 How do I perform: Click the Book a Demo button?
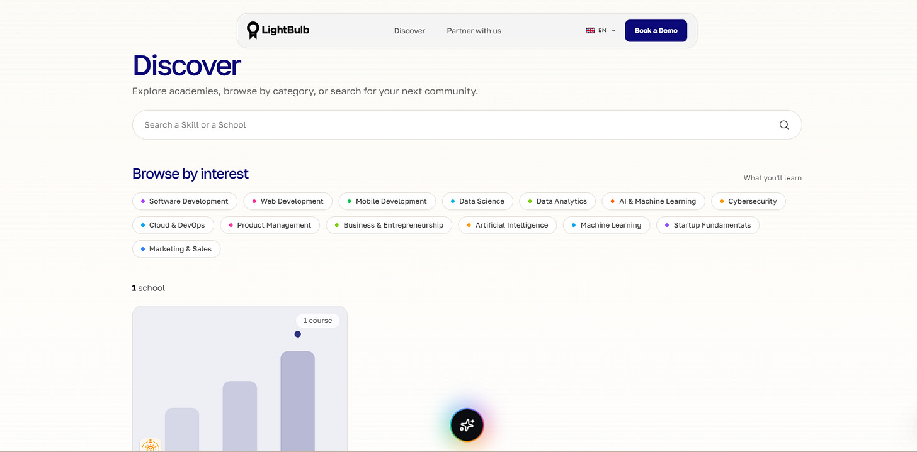656,31
